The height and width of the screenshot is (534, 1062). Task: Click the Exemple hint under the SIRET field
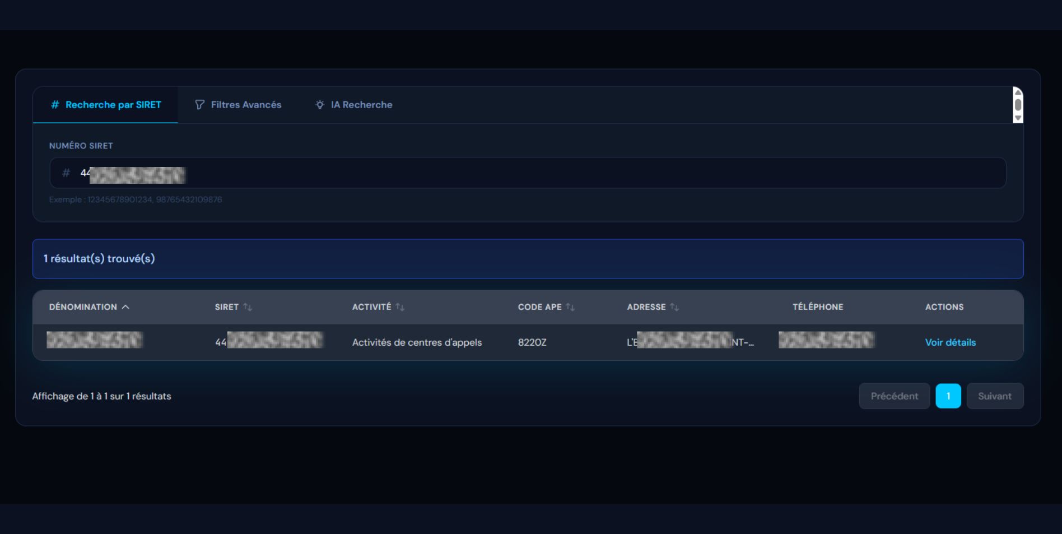[136, 199]
